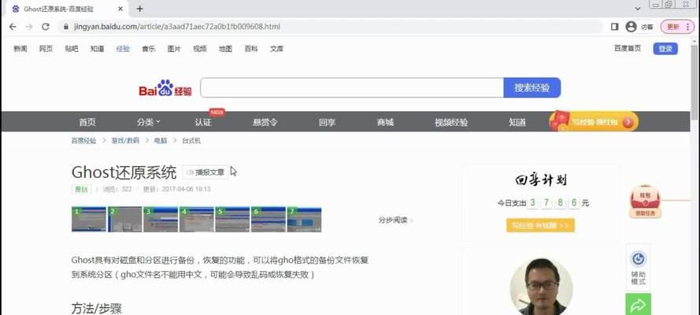The height and width of the screenshot is (315, 700).
Task: Click the Ghost还原系统 article title
Action: [124, 172]
